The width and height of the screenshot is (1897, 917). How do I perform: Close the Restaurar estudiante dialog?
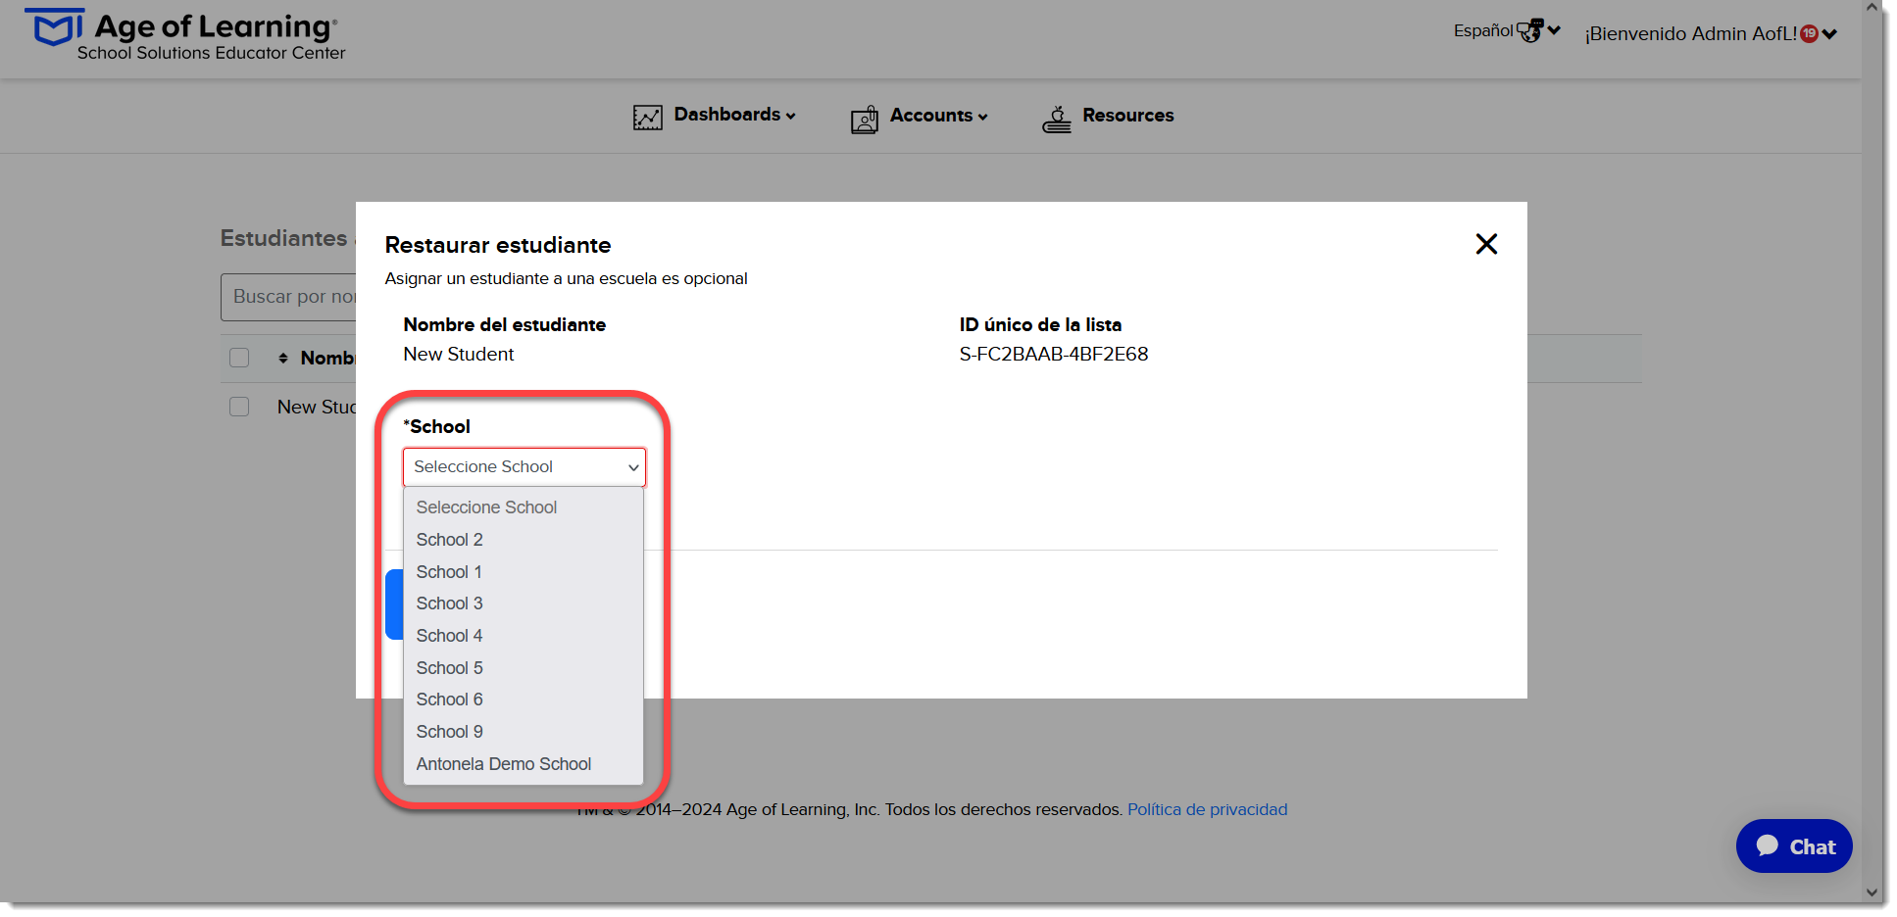pyautogui.click(x=1486, y=244)
